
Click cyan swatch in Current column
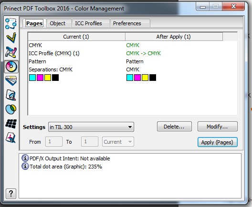[x=32, y=78]
